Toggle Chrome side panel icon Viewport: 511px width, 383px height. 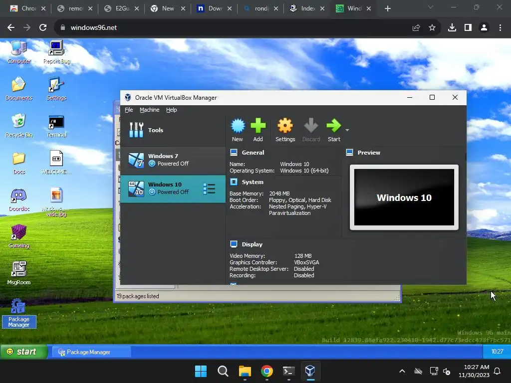click(468, 28)
